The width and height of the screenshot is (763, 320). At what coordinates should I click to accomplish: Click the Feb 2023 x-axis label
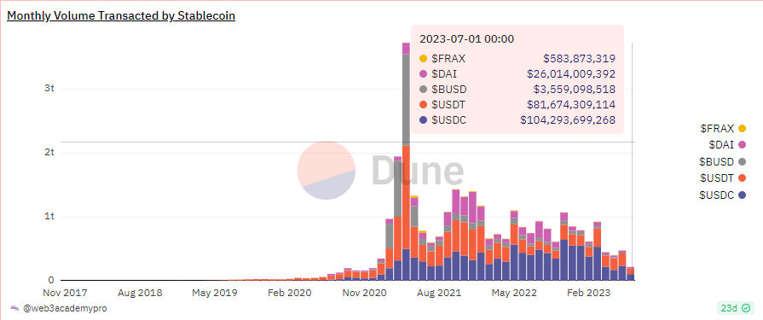(x=590, y=293)
